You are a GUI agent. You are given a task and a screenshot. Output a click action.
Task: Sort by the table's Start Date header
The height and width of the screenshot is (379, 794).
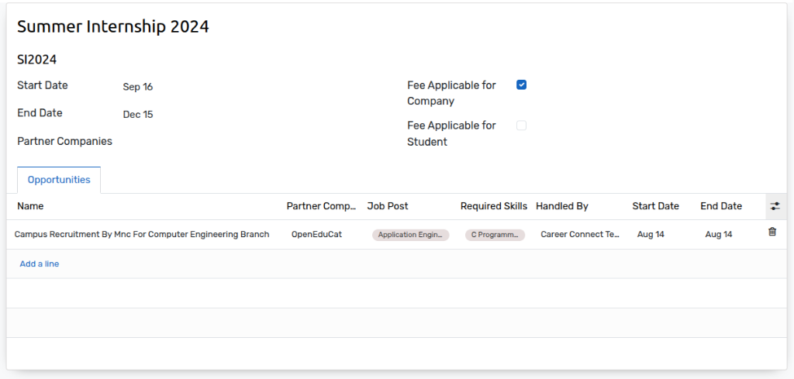tap(656, 206)
